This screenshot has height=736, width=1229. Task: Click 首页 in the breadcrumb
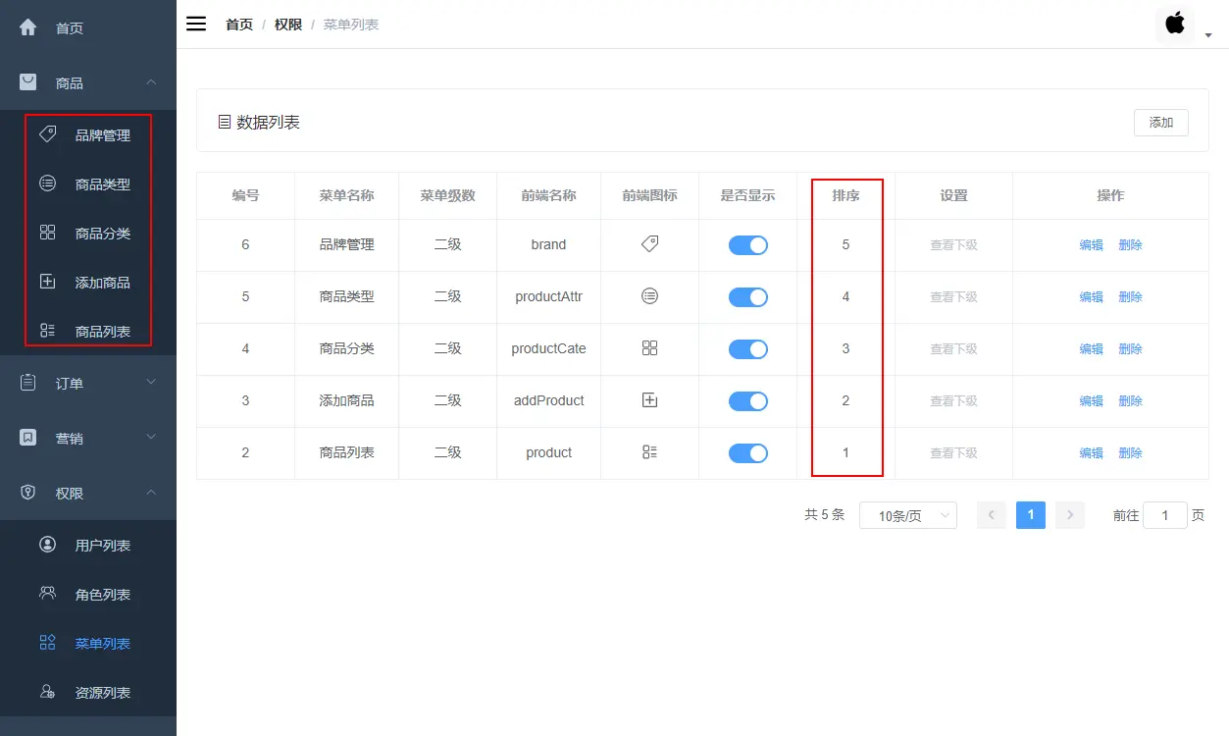(x=239, y=25)
